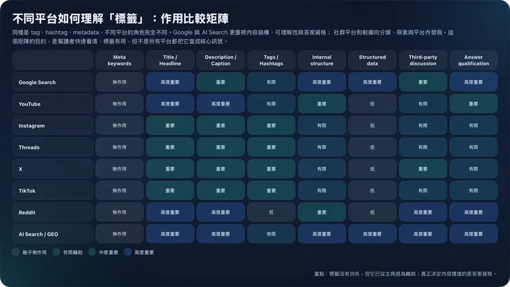Click YouTube's Meta keywords 無作用 cell
Image resolution: width=510 pixels, height=287 pixels.
click(x=119, y=104)
